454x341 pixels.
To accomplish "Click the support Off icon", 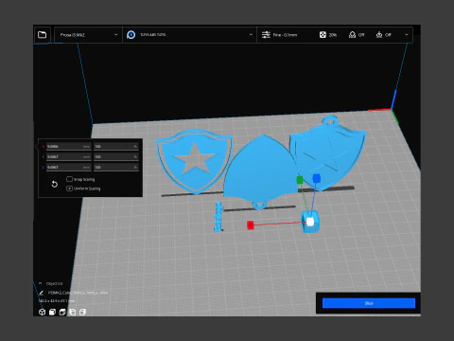I will tap(352, 35).
